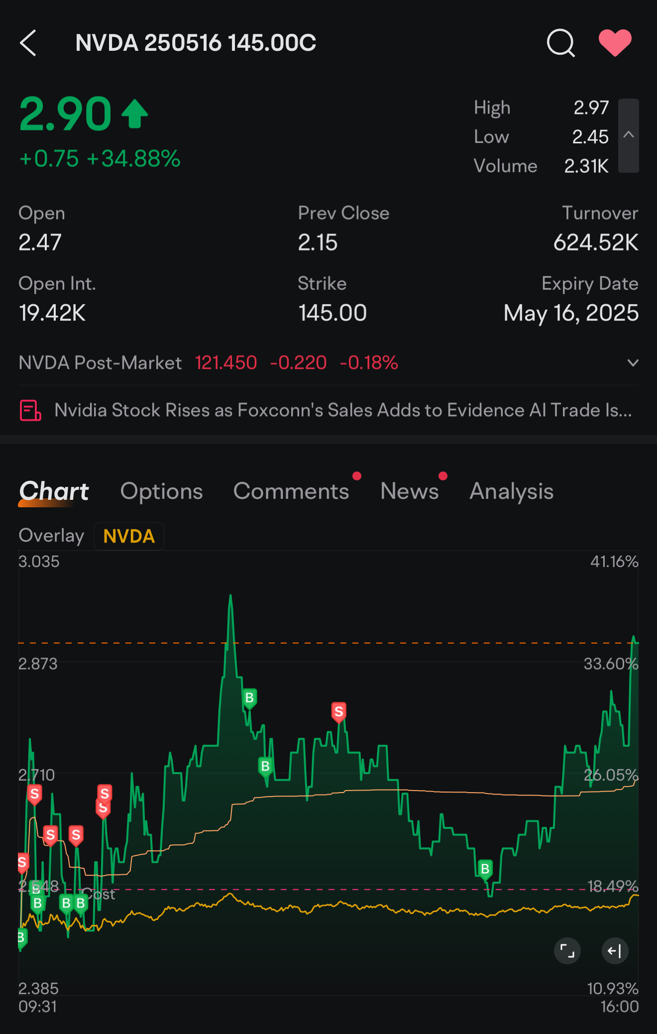Tap the B marker just after the highest spike
The height and width of the screenshot is (1034, 657).
[250, 698]
